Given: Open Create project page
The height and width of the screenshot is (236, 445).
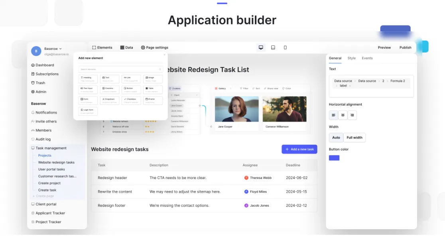Looking at the screenshot, I should [49, 183].
